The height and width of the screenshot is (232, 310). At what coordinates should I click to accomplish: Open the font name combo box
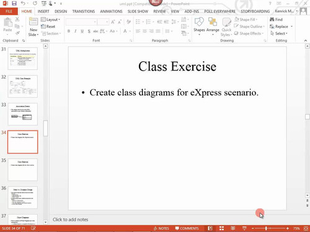pyautogui.click(x=81, y=22)
